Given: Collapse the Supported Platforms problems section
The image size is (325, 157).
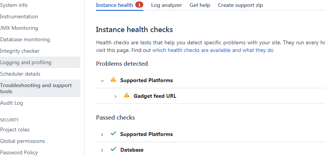Looking at the screenshot, I should (102, 81).
